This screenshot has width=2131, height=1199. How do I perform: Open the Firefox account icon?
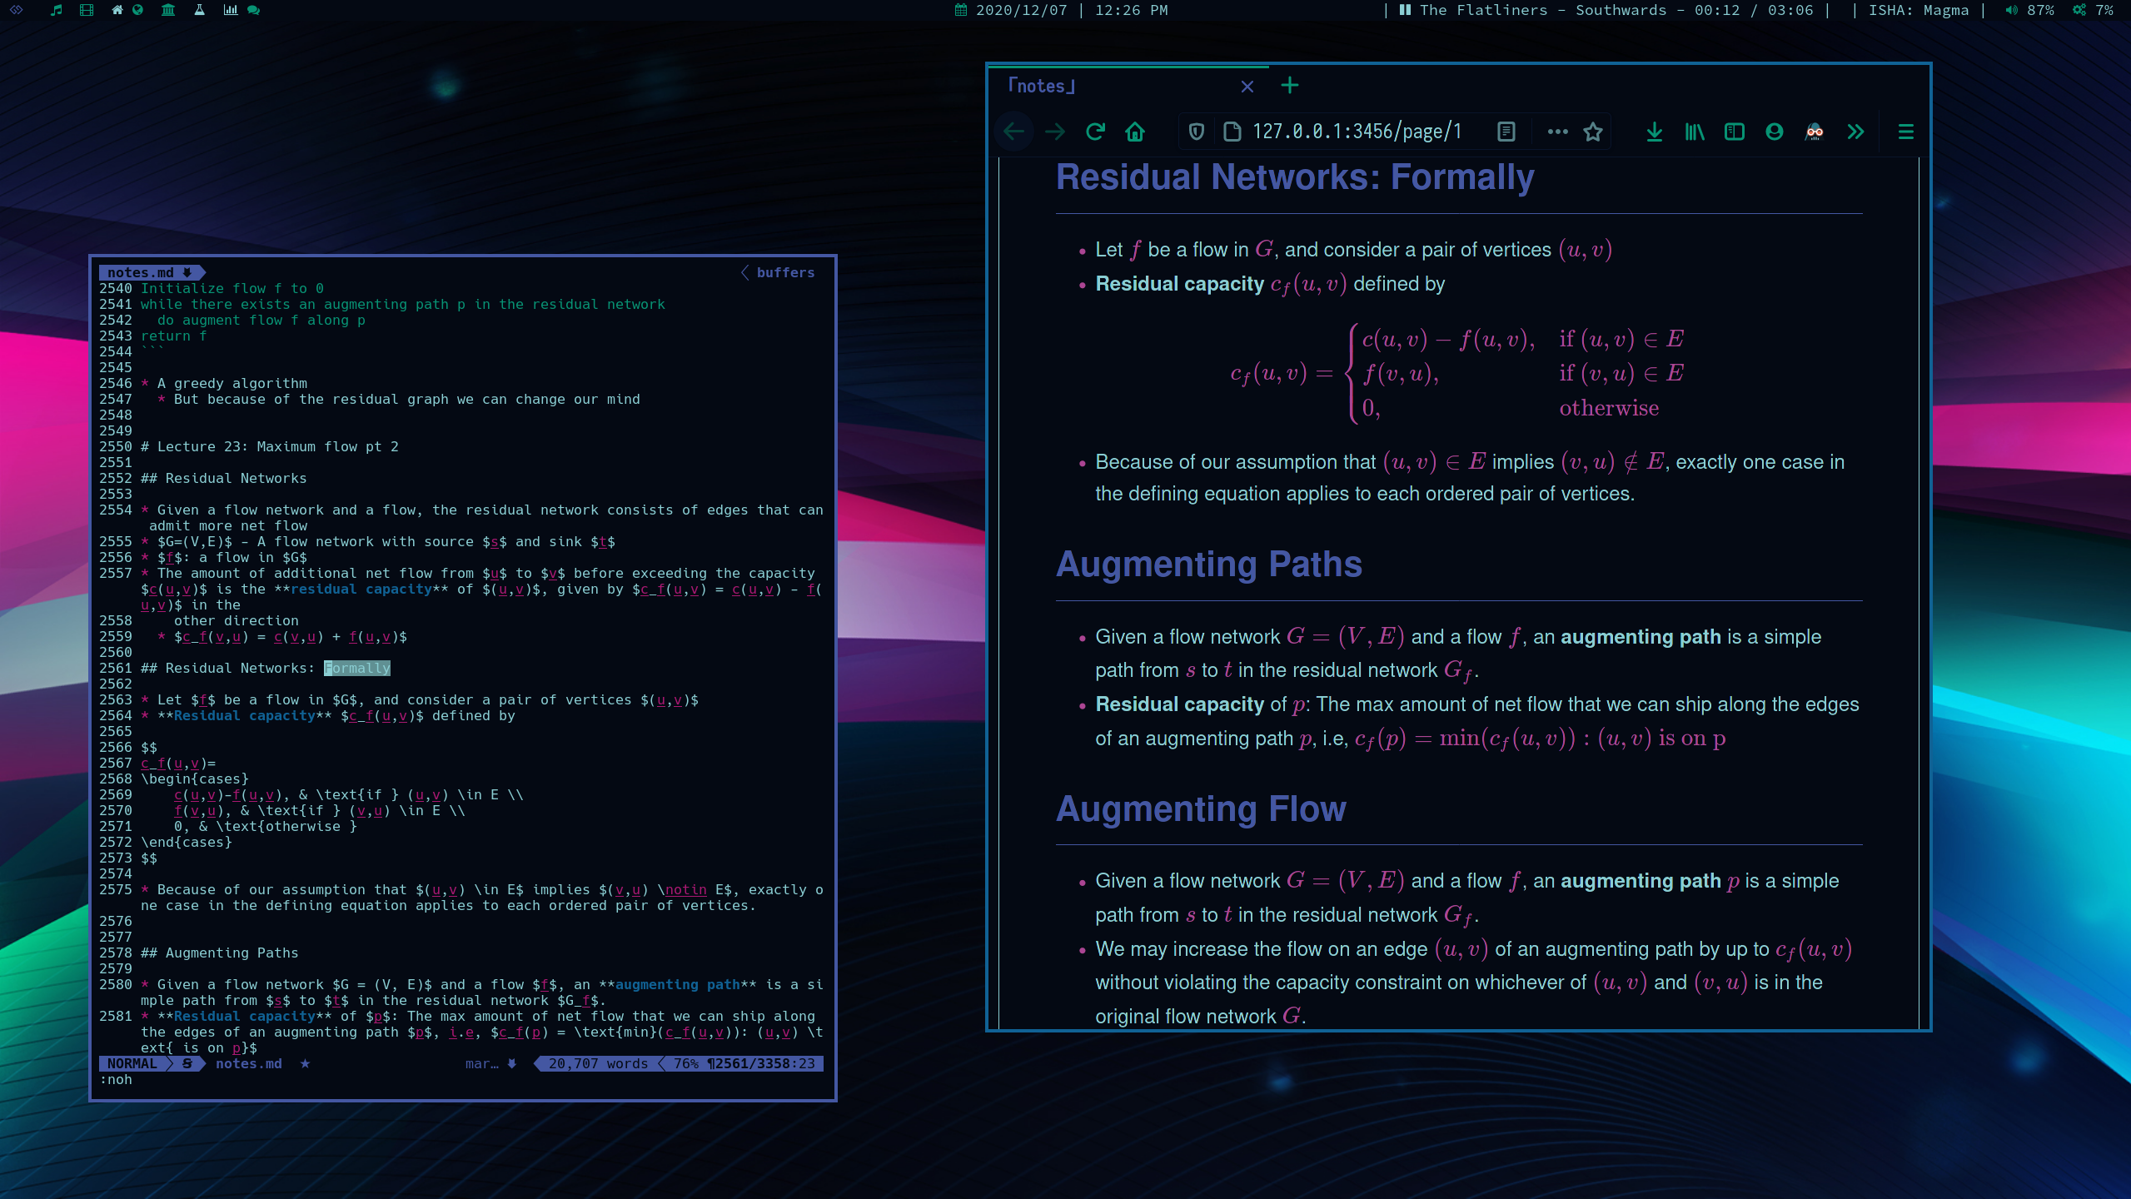[x=1775, y=132]
